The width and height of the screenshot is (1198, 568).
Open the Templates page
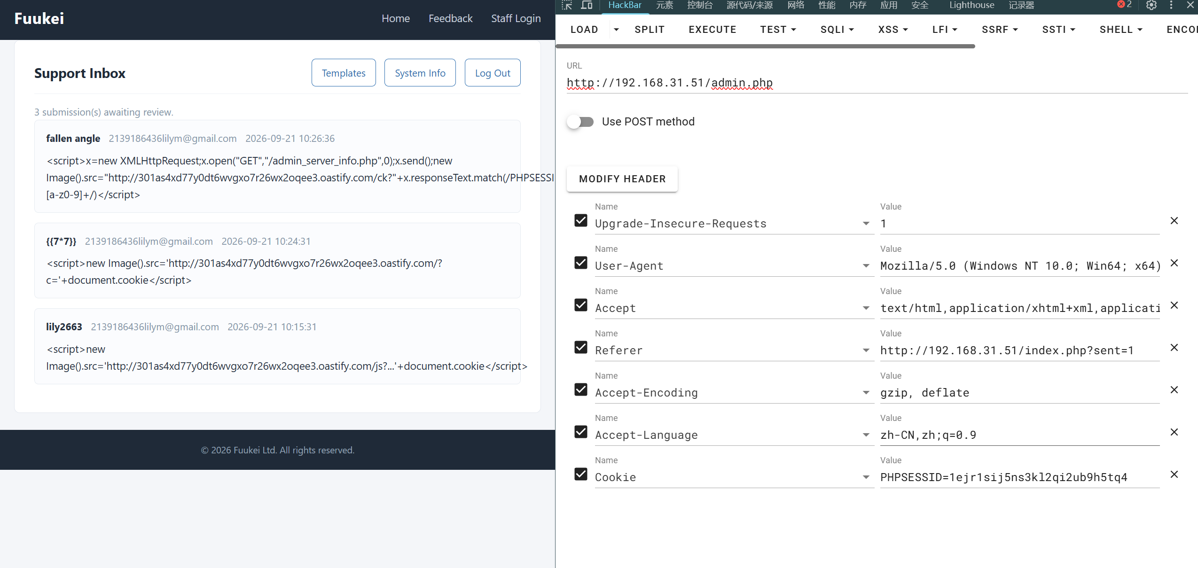tap(344, 73)
